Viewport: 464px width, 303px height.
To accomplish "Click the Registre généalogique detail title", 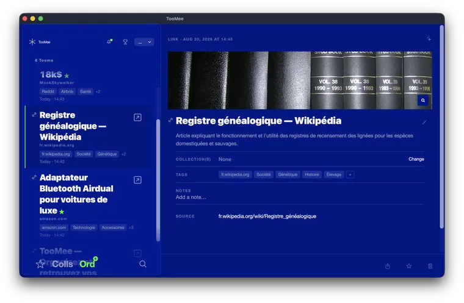I will [x=258, y=121].
